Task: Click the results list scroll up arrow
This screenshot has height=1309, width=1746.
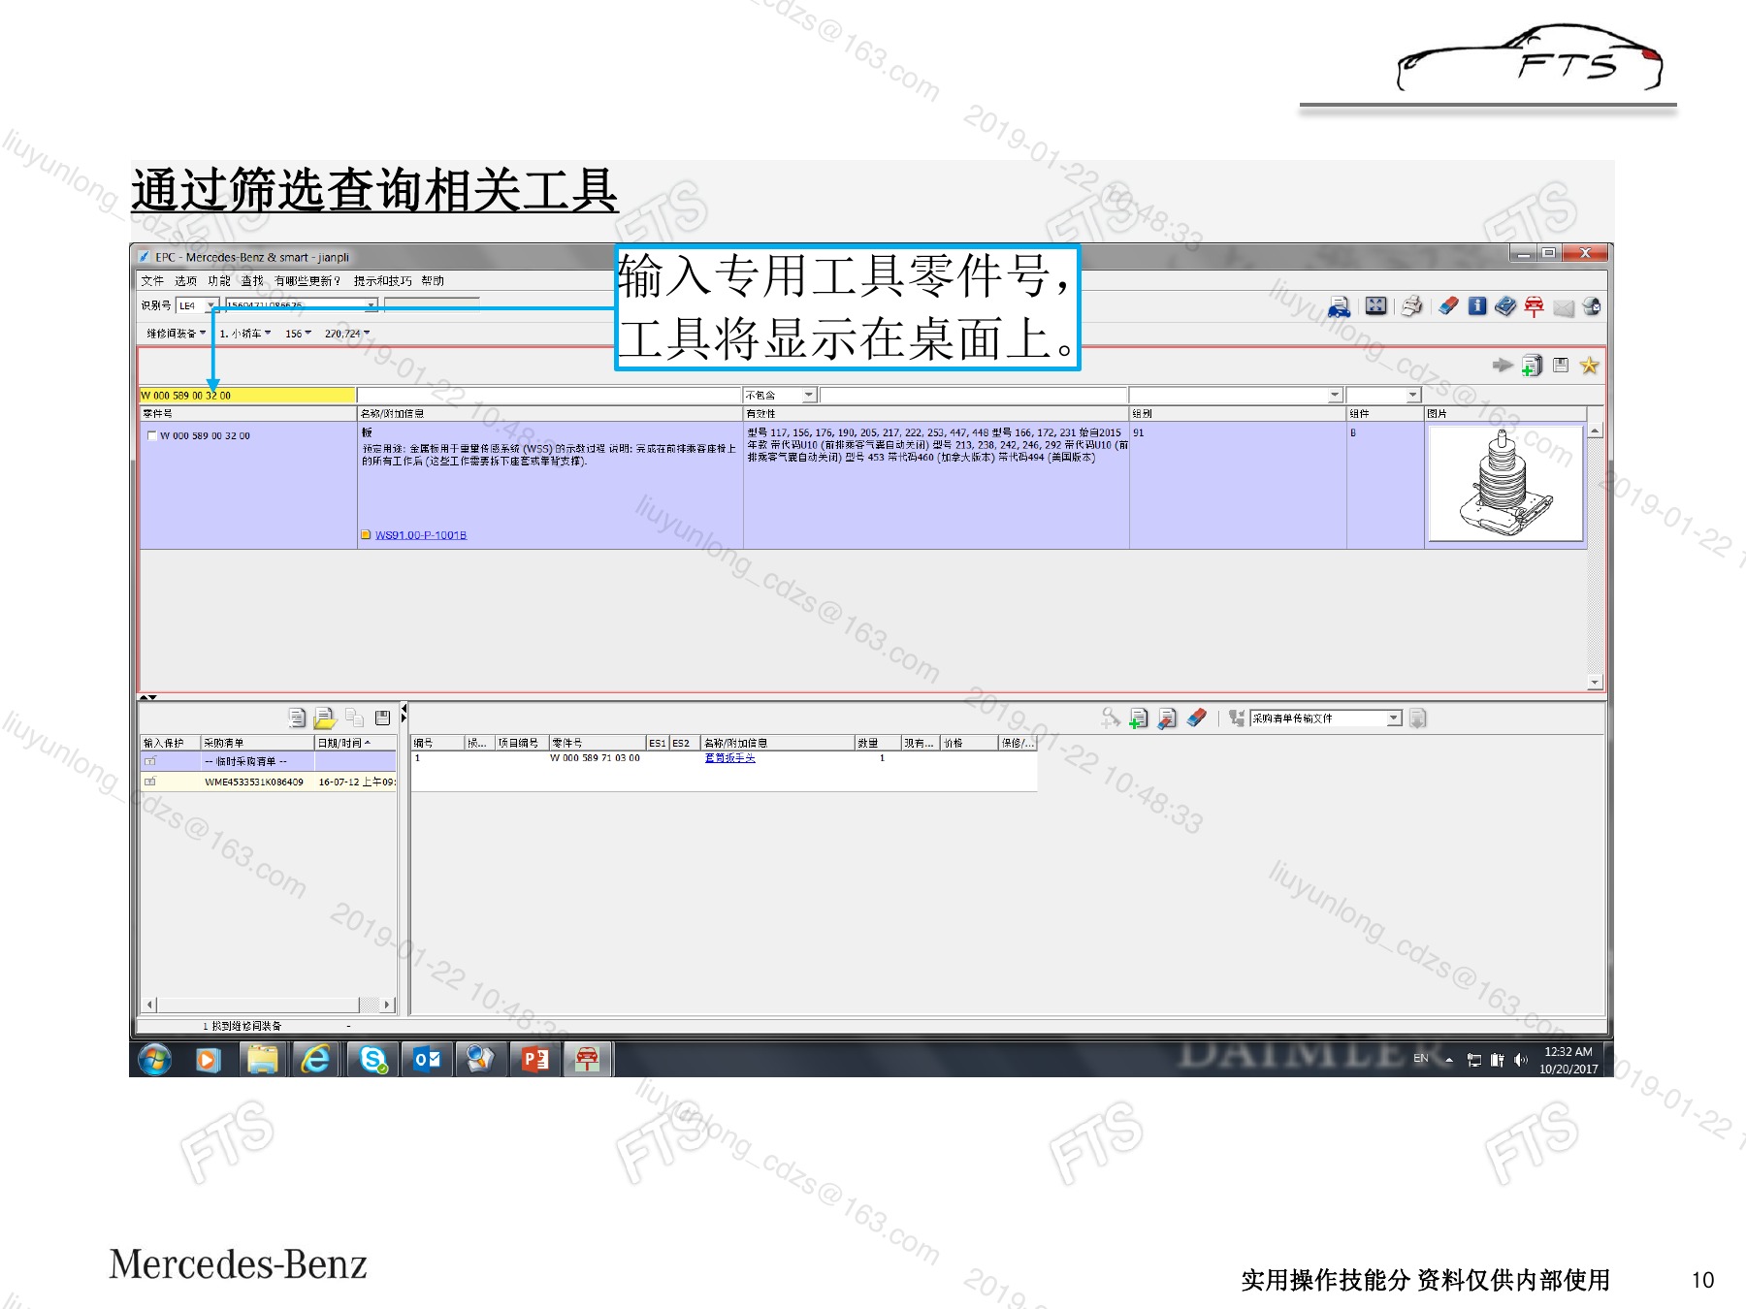Action: [1596, 430]
